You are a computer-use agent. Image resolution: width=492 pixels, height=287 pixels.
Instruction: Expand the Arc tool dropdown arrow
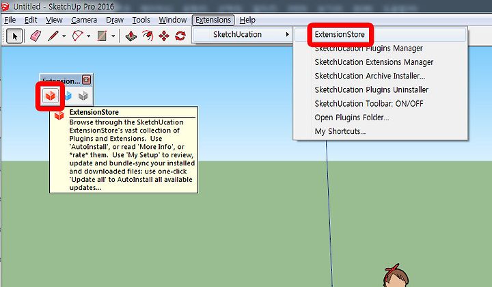pyautogui.click(x=88, y=36)
